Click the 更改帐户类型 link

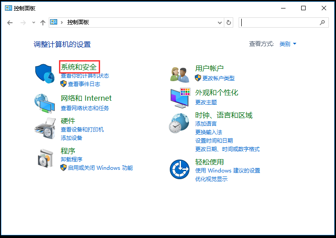(x=218, y=78)
